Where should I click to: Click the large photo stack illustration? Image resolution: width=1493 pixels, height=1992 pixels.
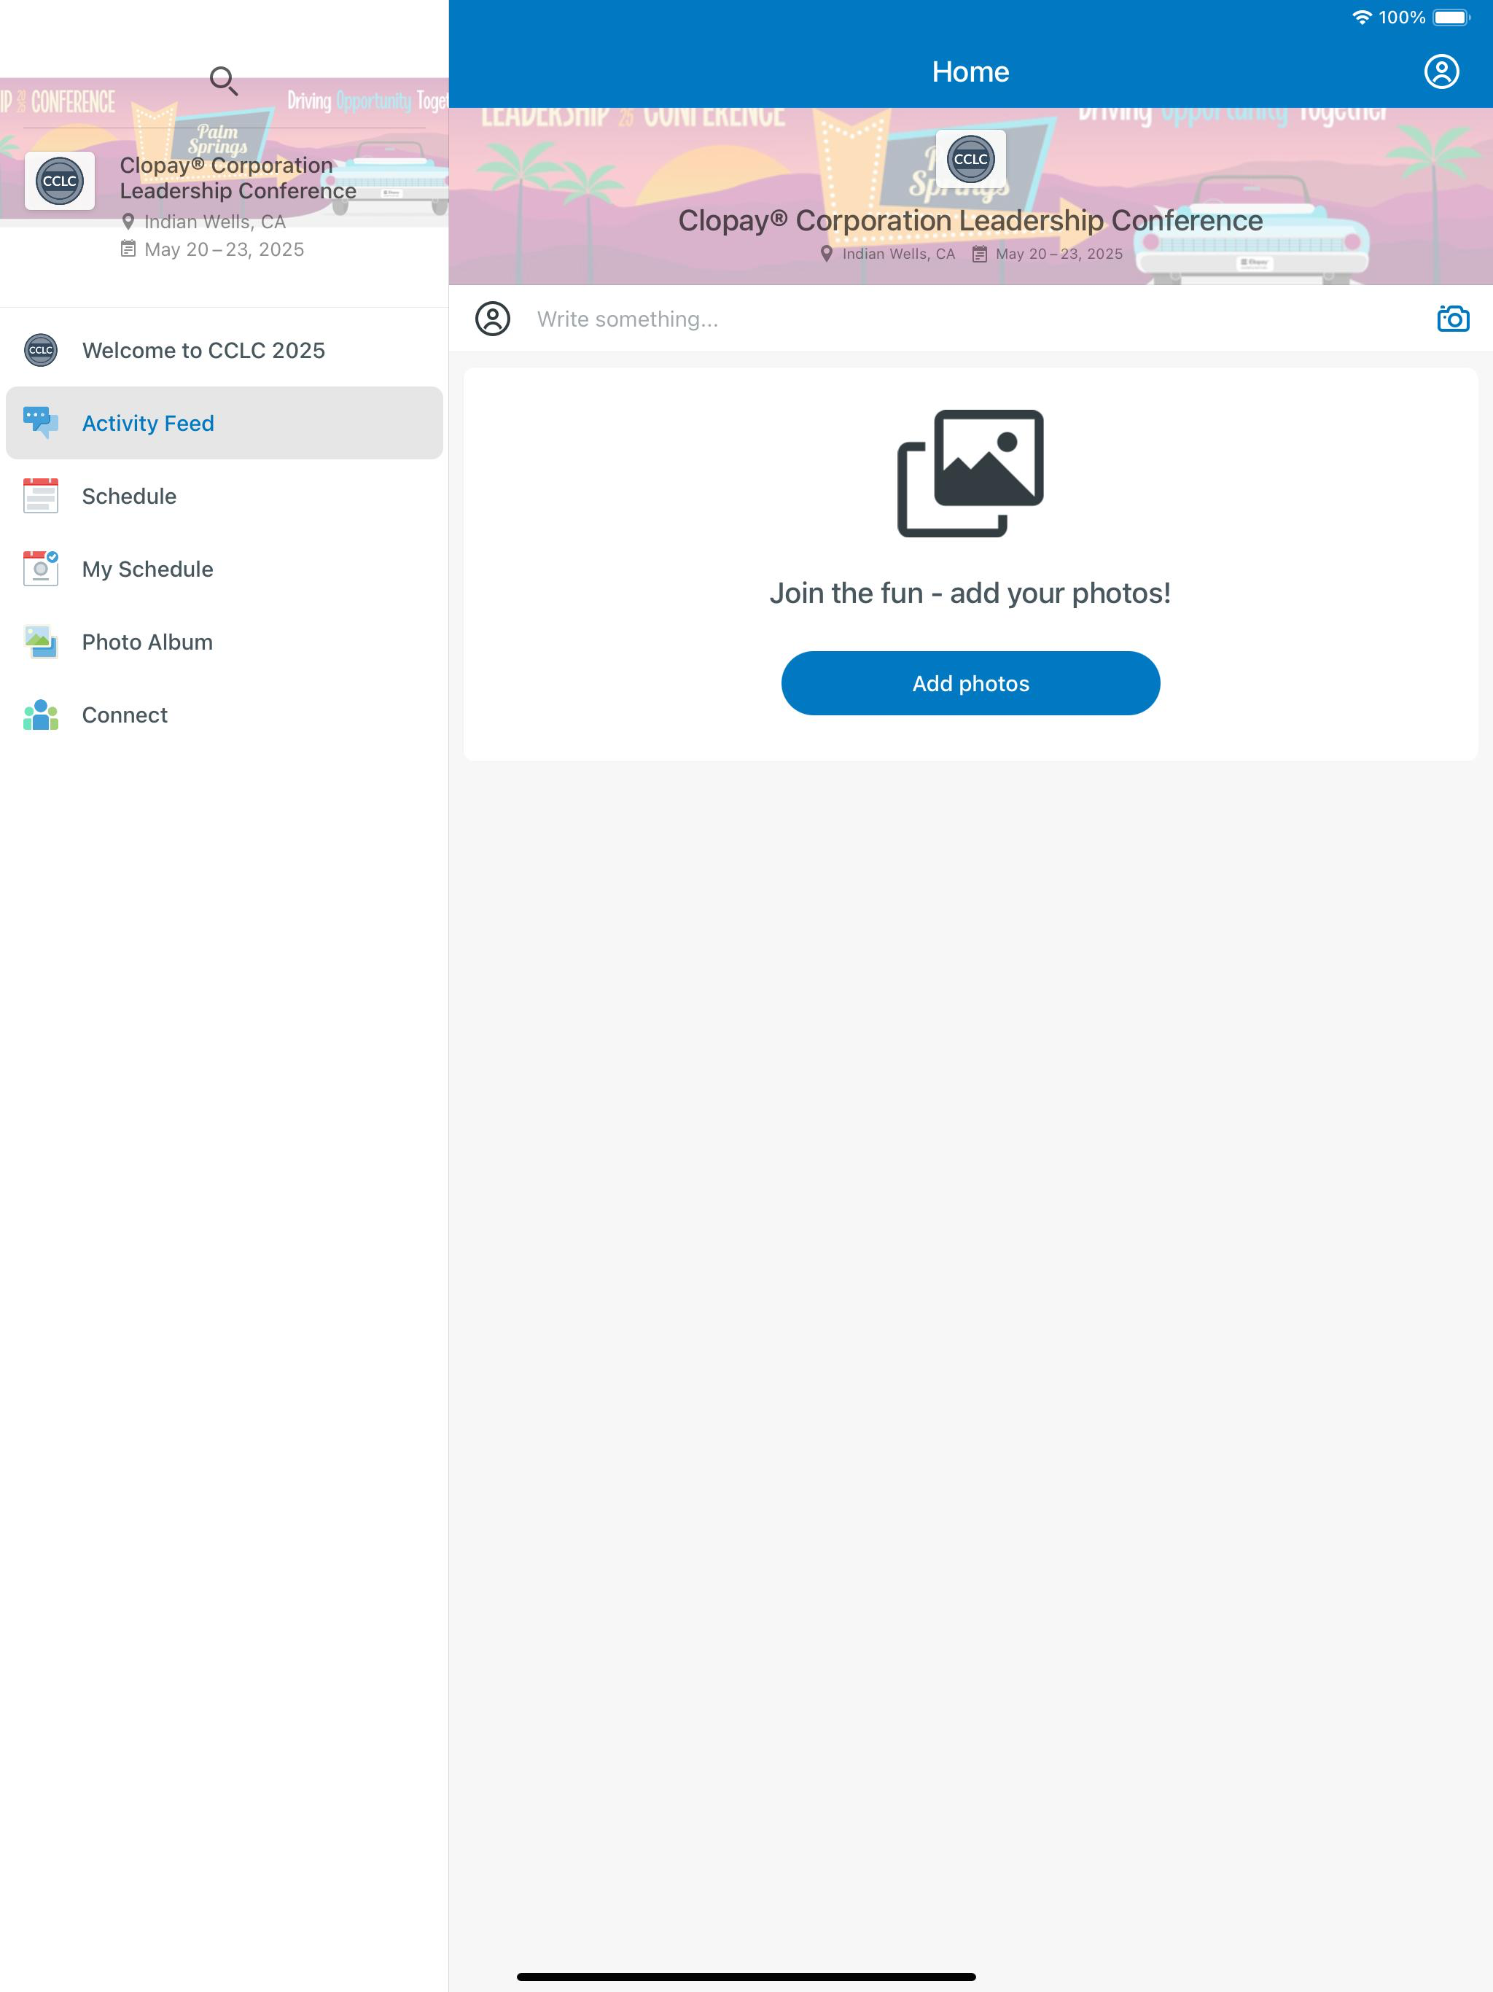971,474
